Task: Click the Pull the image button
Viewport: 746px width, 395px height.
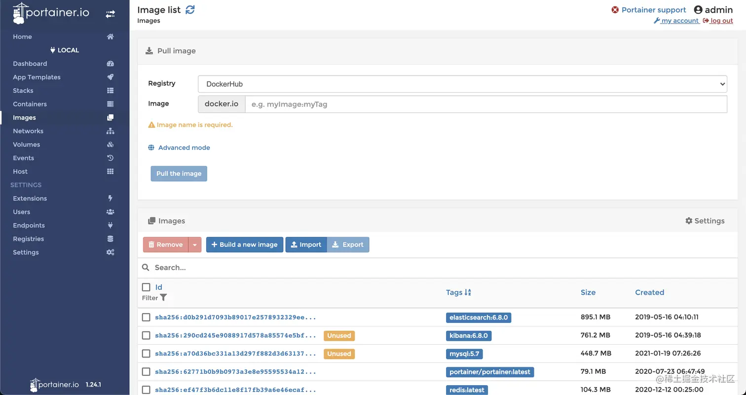Action: point(179,174)
